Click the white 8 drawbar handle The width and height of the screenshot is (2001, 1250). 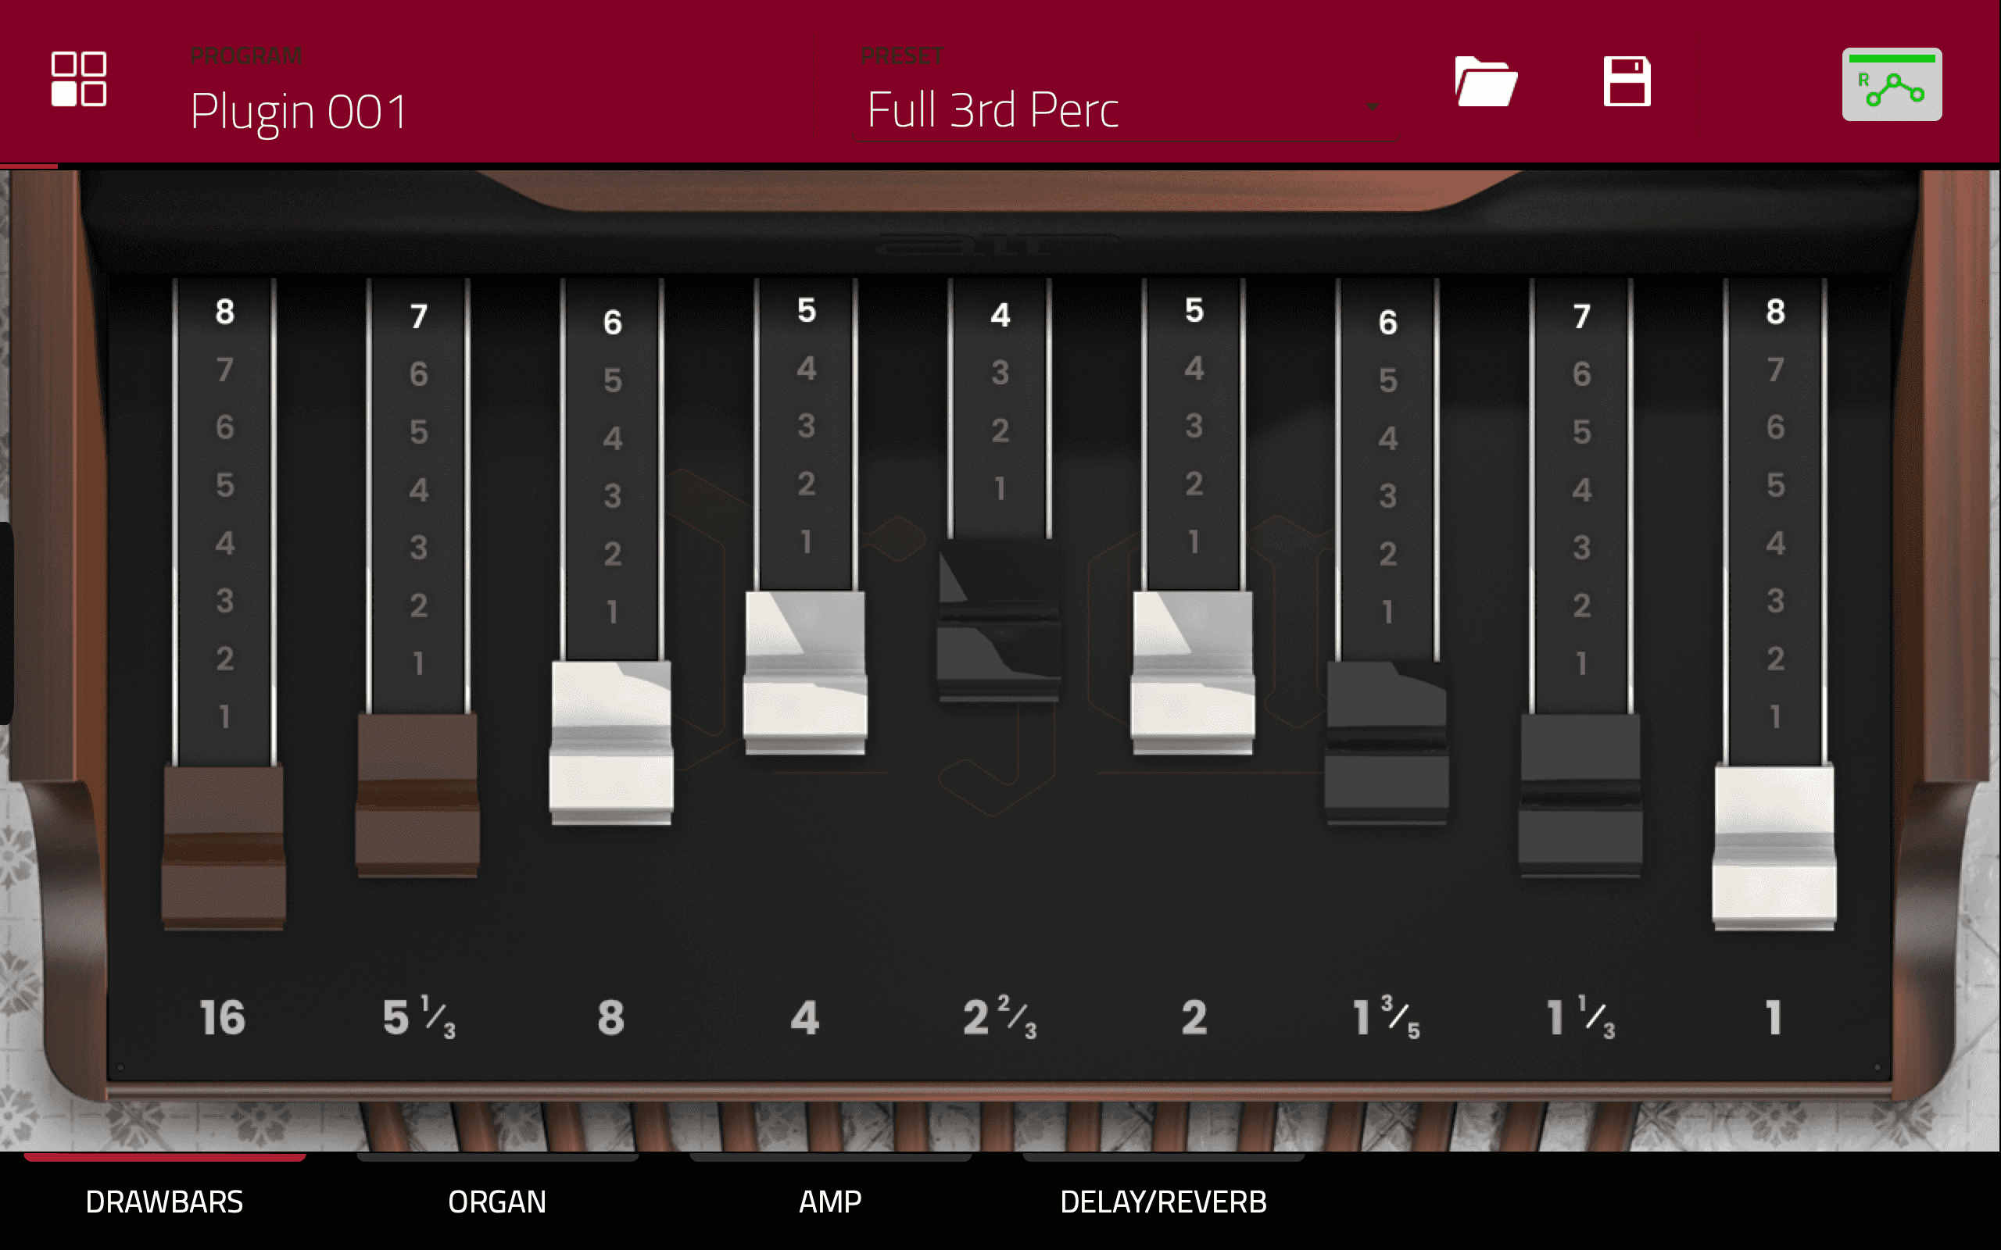611,742
